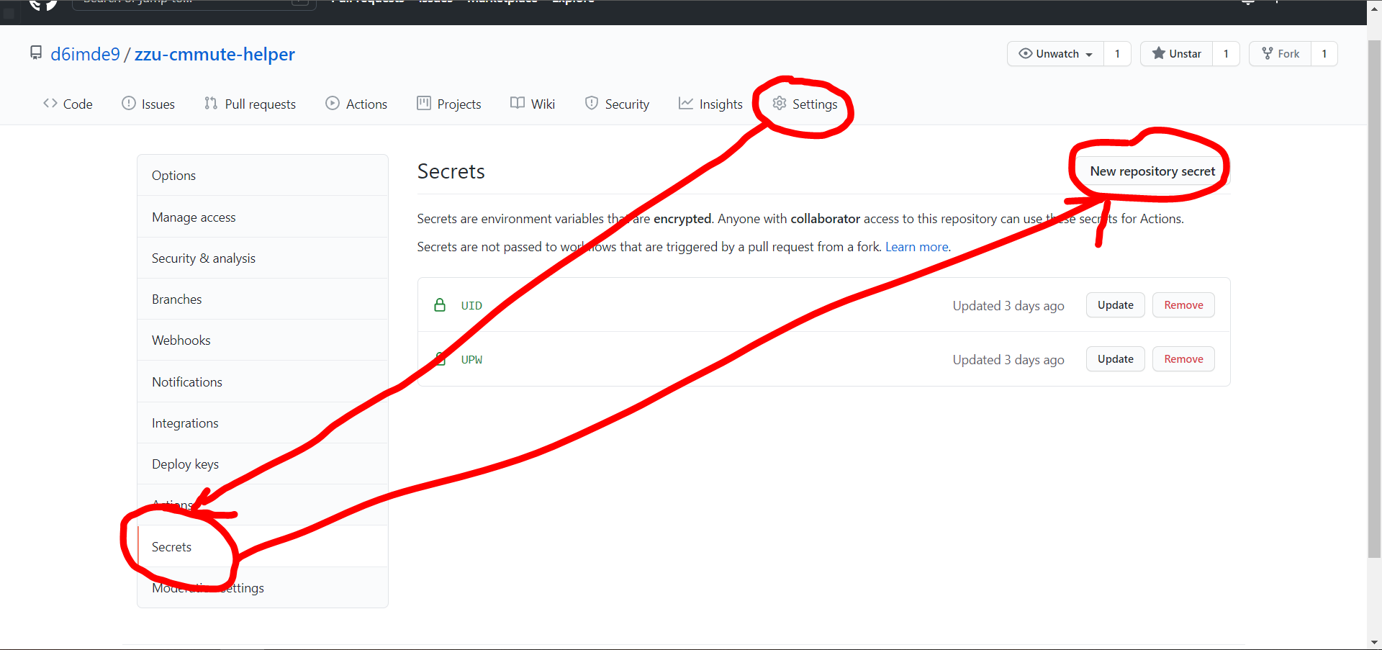The height and width of the screenshot is (650, 1382).
Task: Expand the Unwatch dropdown
Action: 1055,54
